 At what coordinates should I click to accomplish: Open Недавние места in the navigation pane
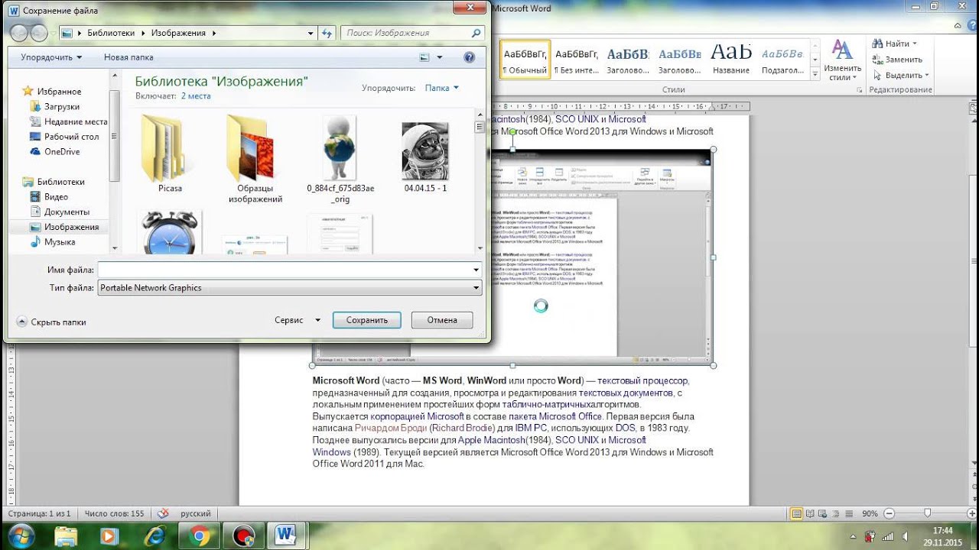click(75, 121)
